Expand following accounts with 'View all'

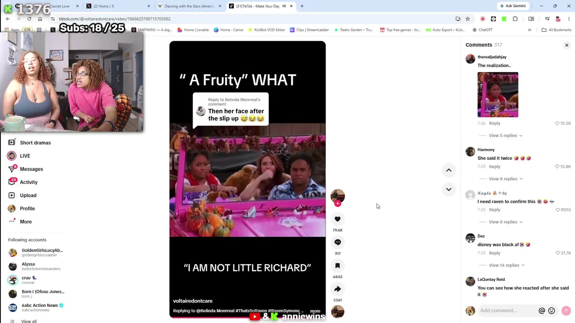point(29,321)
